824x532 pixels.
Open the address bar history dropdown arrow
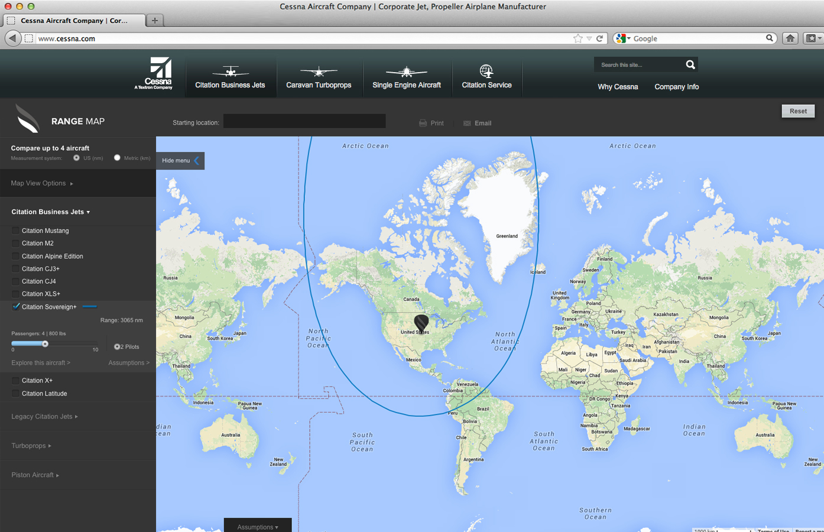(589, 38)
